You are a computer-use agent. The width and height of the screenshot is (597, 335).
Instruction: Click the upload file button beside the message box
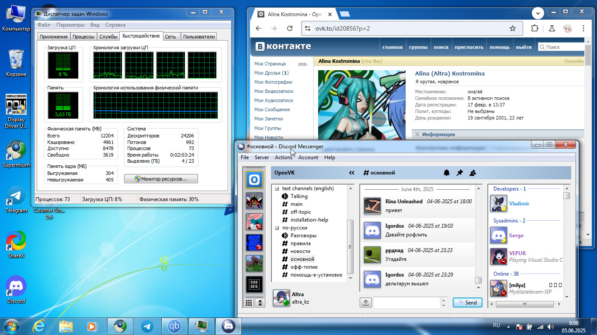pos(366,302)
